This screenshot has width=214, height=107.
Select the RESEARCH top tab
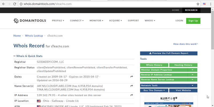click(x=191, y=10)
